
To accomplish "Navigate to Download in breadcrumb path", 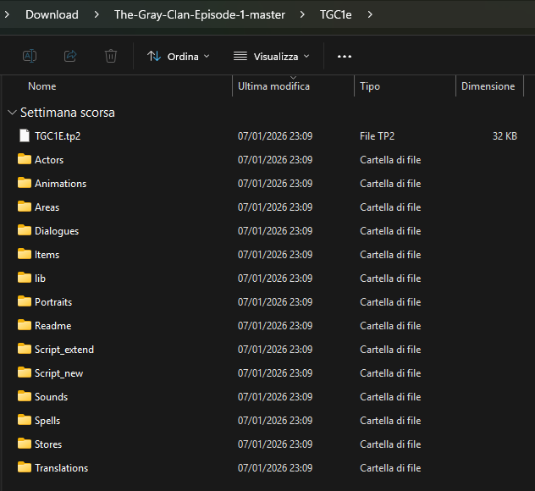I will pyautogui.click(x=52, y=14).
